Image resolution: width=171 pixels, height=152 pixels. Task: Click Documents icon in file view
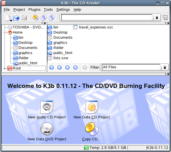coord(50,37)
